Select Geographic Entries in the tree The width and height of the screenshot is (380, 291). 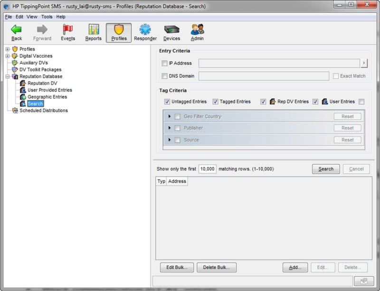[x=47, y=97]
